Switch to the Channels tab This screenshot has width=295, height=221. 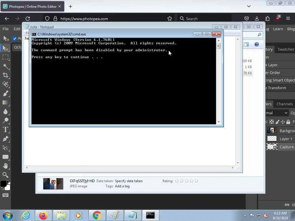[284, 104]
